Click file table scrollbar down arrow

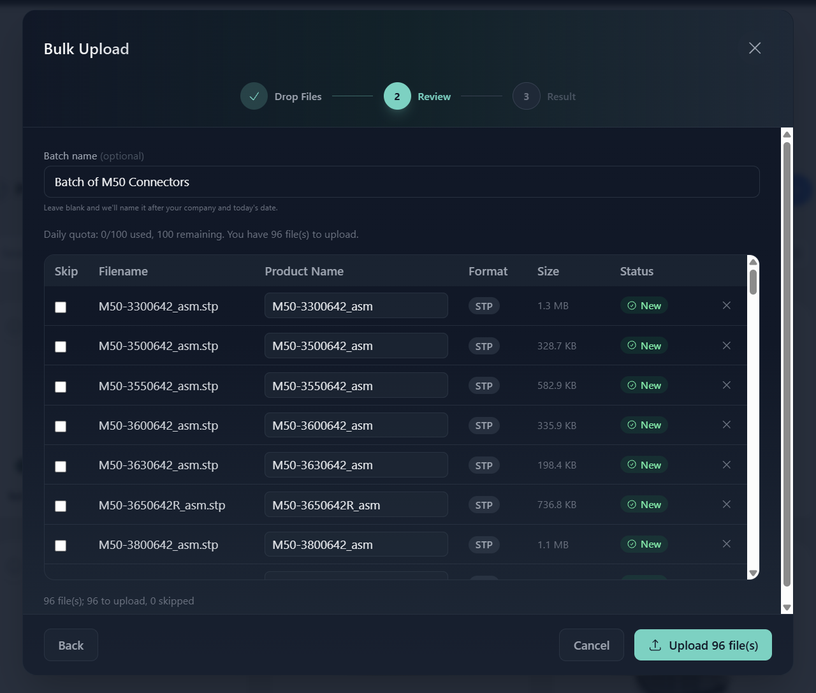tap(753, 573)
